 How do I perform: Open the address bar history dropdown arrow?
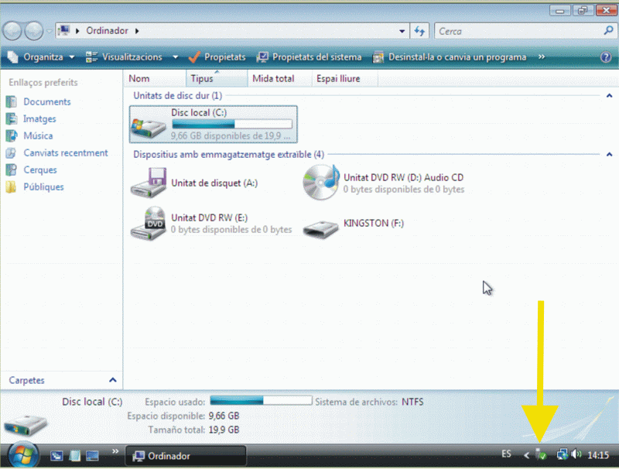click(x=402, y=31)
